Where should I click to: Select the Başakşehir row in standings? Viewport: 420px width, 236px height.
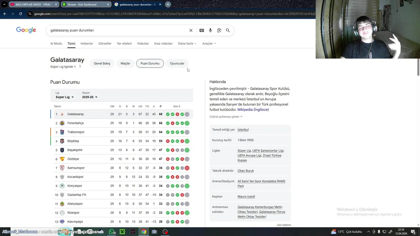[x=122, y=150]
